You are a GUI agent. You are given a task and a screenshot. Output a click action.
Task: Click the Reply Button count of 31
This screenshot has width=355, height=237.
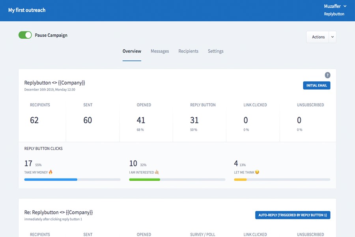[194, 120]
